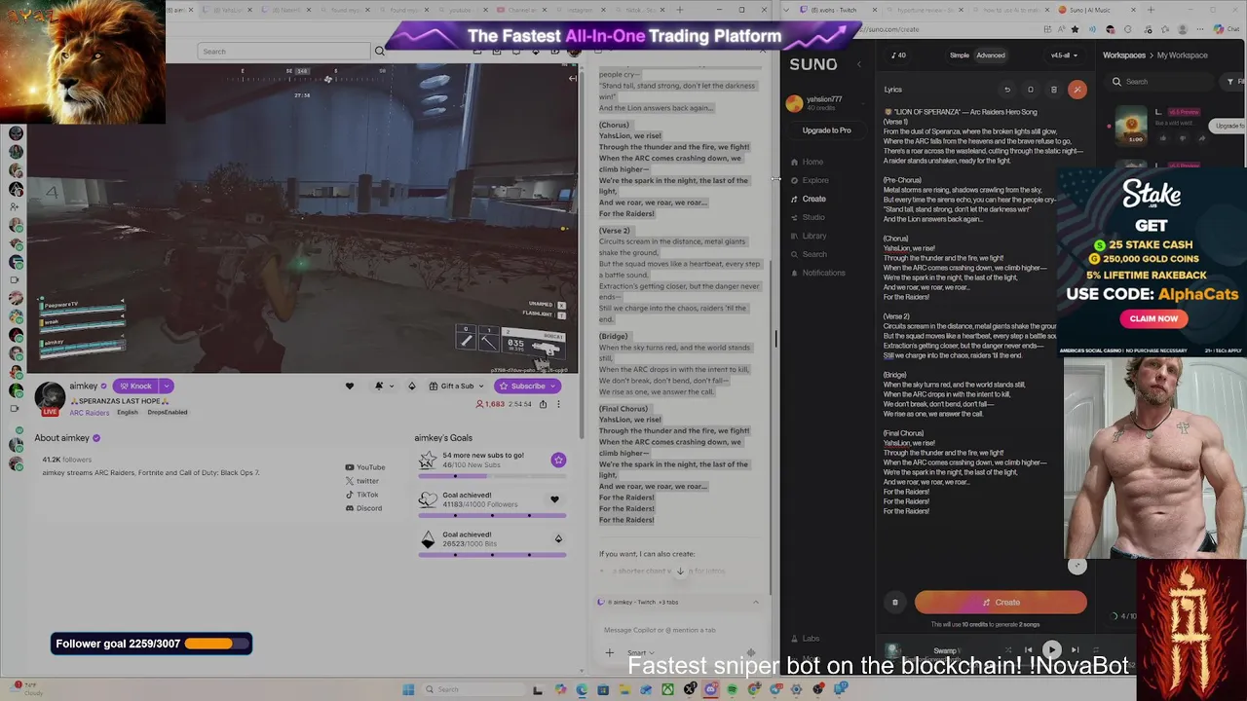Open aimkey YouTube link
1247x701 pixels.
click(x=365, y=467)
